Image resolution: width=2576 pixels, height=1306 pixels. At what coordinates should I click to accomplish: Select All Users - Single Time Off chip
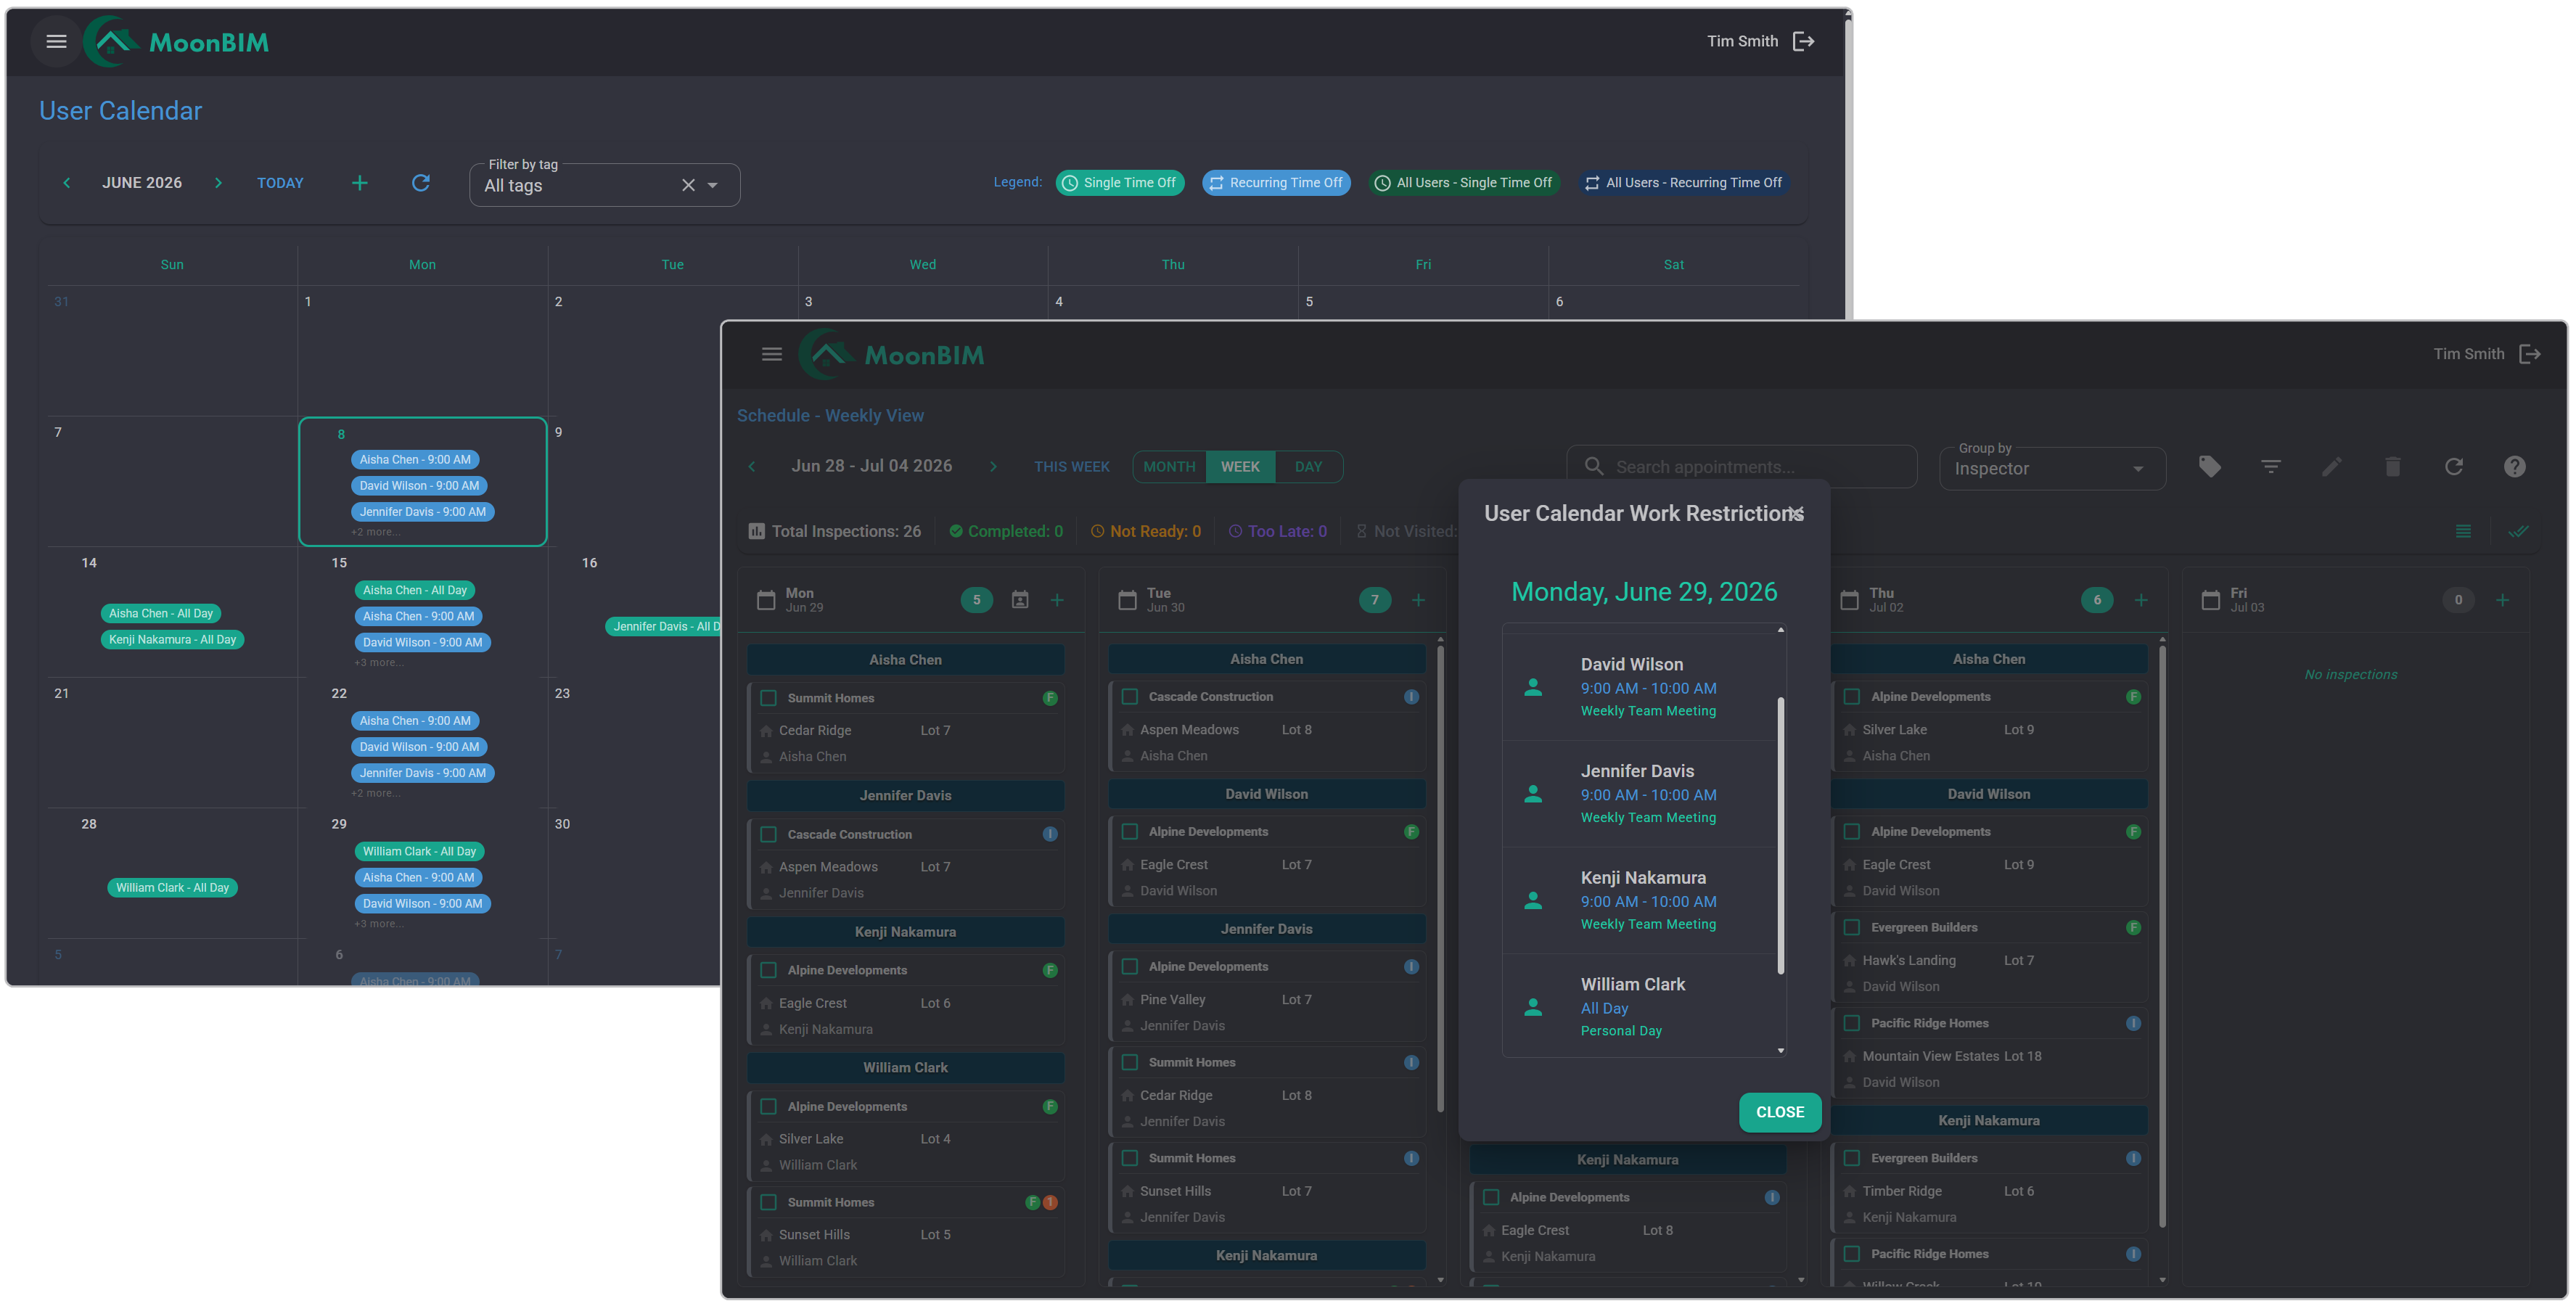[1463, 183]
